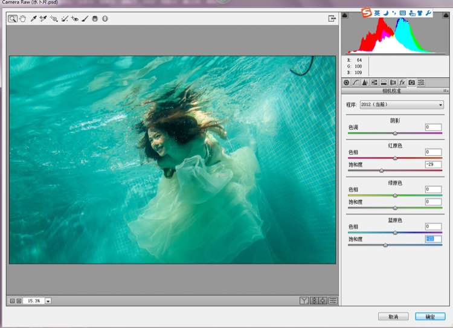Click the 红原色 色相 hue slider
453x328 pixels.
pos(395,158)
